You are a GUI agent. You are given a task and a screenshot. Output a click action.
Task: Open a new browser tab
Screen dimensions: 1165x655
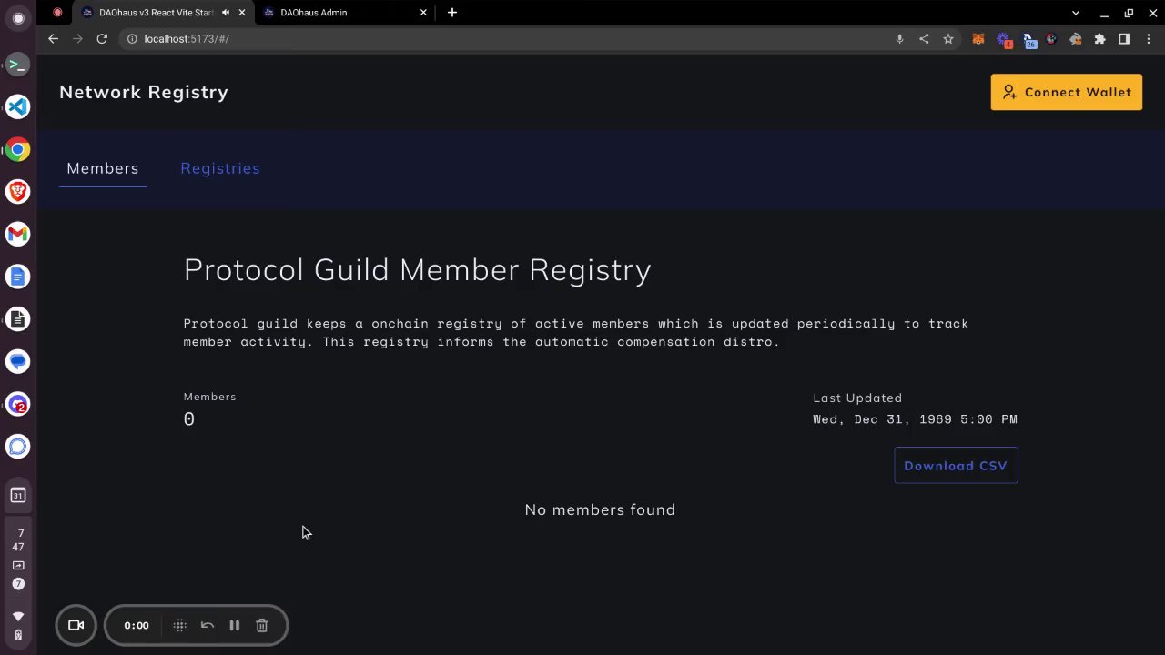tap(452, 13)
